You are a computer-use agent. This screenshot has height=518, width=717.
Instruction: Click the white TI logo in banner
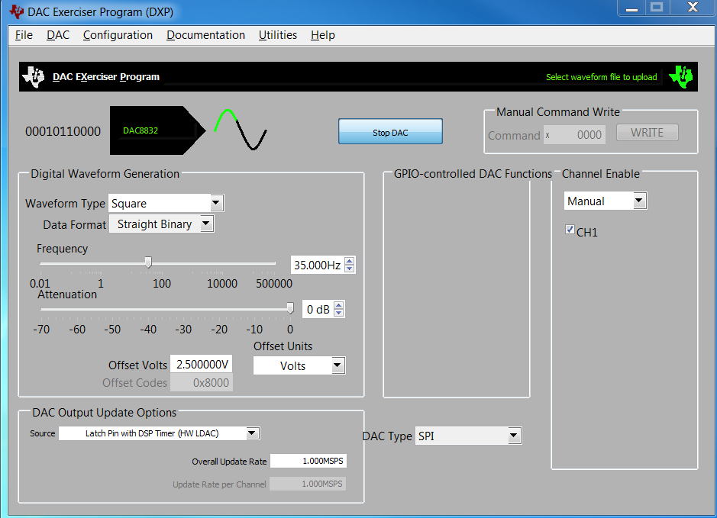click(34, 77)
